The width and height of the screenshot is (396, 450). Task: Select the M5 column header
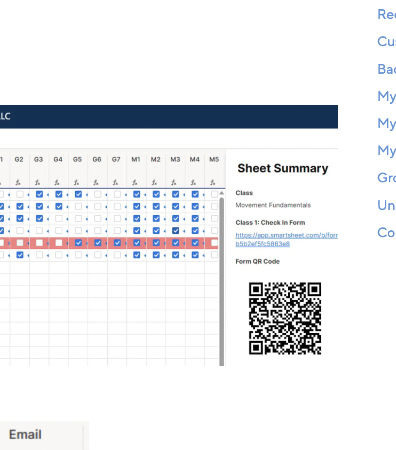tap(214, 159)
